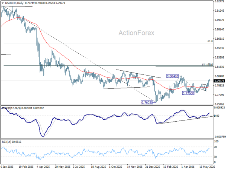The height and width of the screenshot is (170, 226).
Task: Select the RSI 100 scale label
Action: [x=216, y=141]
